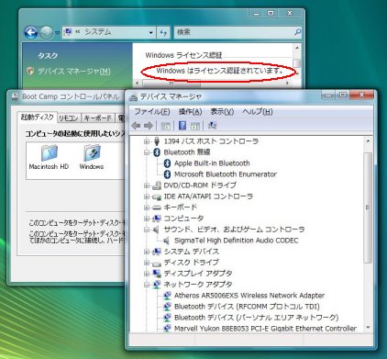Image resolution: width=387 pixels, height=359 pixels.
Task: Click the Back button in System window
Action: 31,32
